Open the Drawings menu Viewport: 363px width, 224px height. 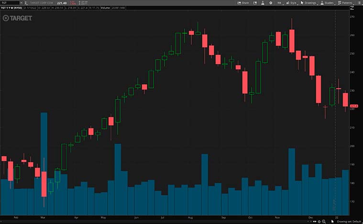point(309,3)
